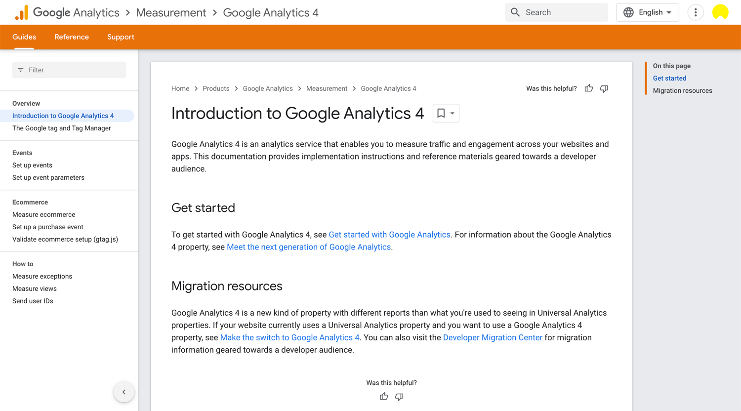
Task: Switch to the Guides tab
Action: (24, 37)
